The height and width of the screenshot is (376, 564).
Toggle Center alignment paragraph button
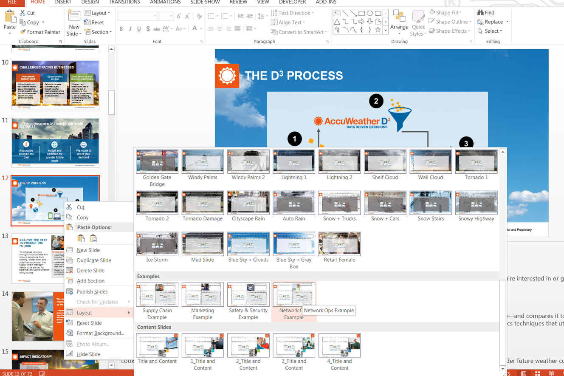pyautogui.click(x=220, y=29)
